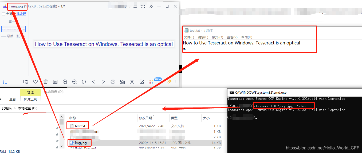This screenshot has width=362, height=153.
Task: Expand the breadcrumb chevron after 此电脑
Action: click(x=15, y=108)
